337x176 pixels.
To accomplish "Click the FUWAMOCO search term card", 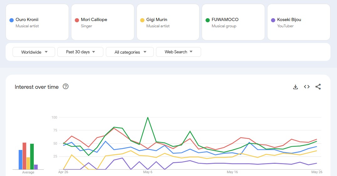I will click(x=233, y=22).
